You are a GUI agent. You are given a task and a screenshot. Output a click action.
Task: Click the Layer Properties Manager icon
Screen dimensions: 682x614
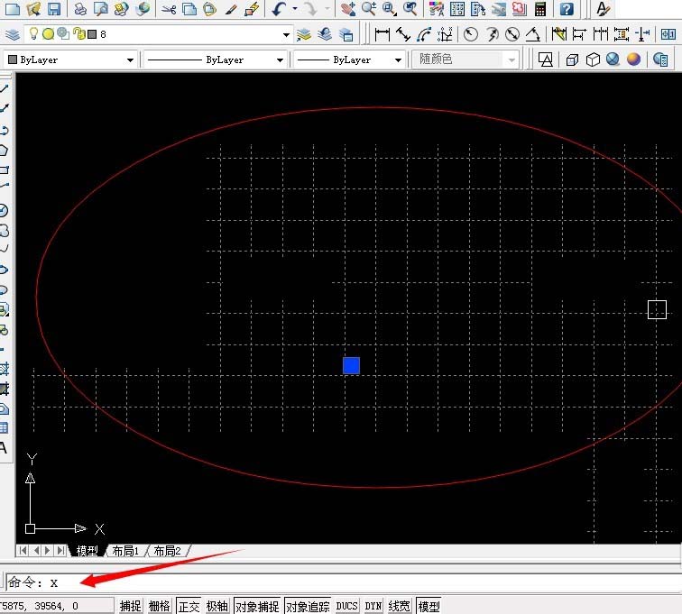tap(13, 34)
